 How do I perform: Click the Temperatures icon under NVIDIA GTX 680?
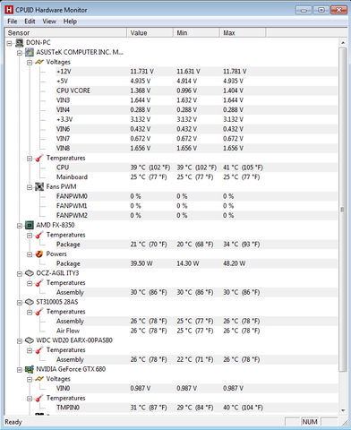[x=39, y=398]
